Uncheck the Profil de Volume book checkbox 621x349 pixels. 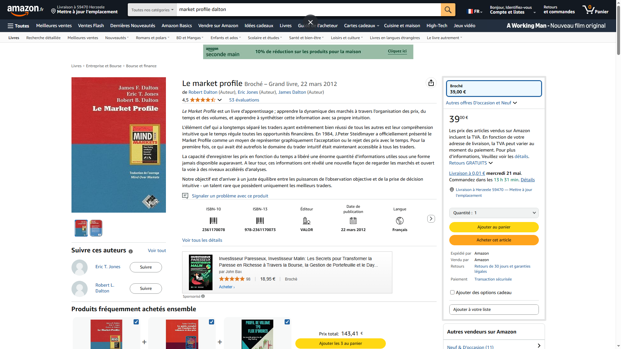coord(287,322)
